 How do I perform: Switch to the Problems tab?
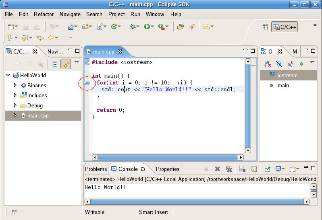[96, 169]
